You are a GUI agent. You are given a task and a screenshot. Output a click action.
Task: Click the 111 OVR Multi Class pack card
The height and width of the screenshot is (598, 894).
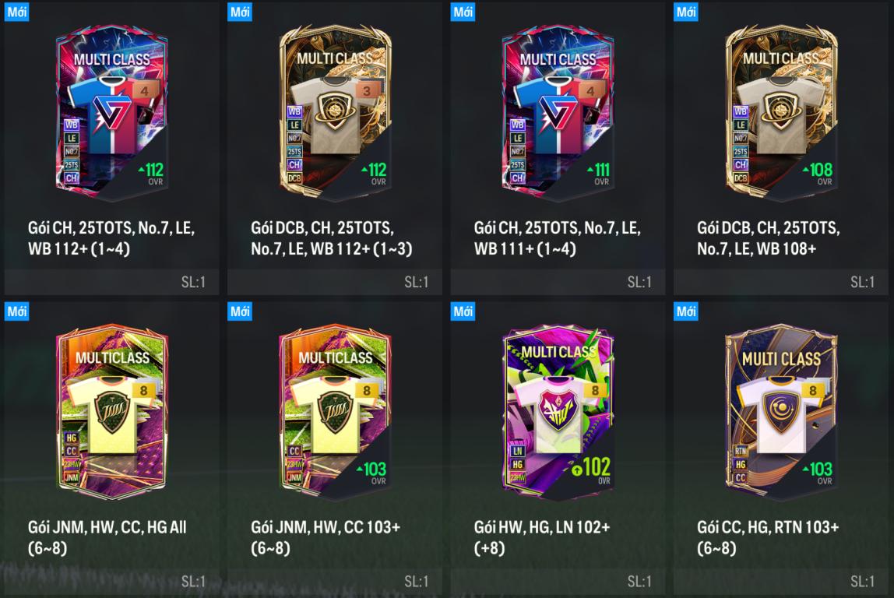coord(558,114)
